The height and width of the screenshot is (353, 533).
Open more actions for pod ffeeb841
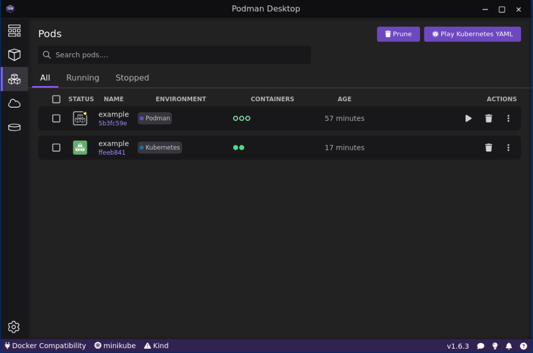click(508, 148)
